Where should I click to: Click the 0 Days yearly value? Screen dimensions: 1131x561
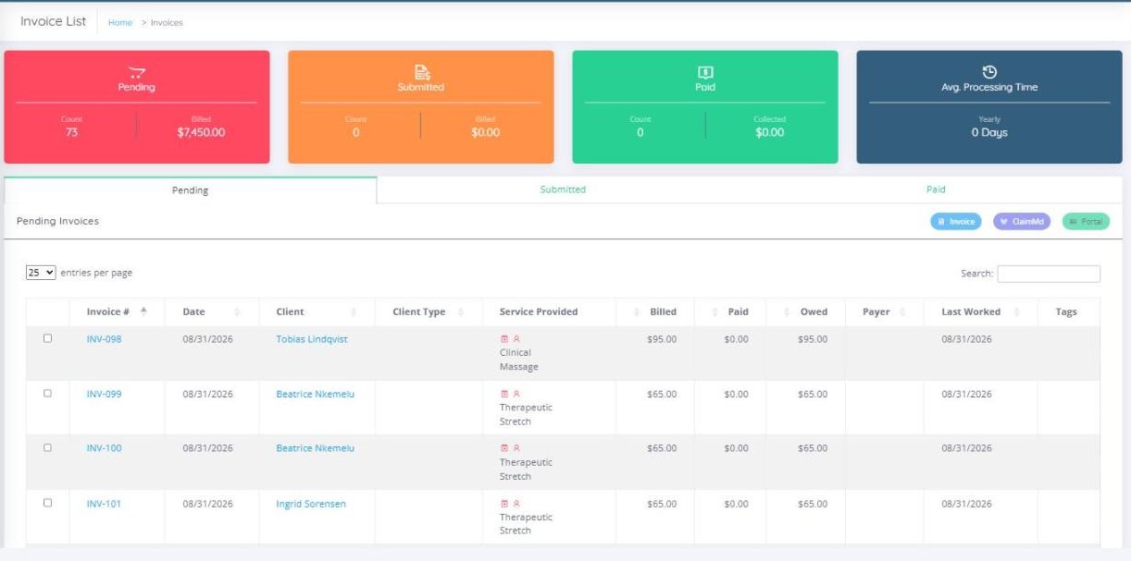989,132
